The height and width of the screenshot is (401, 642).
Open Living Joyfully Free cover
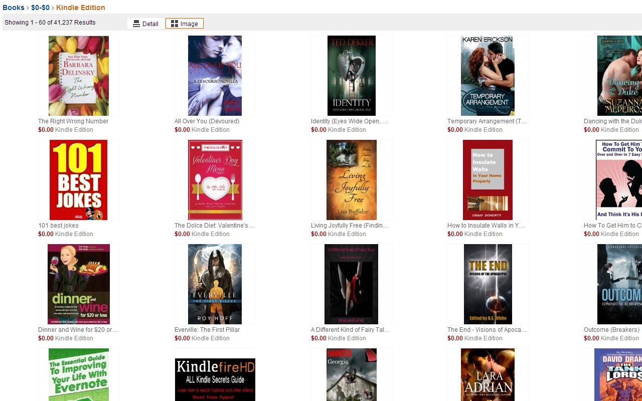click(x=351, y=180)
